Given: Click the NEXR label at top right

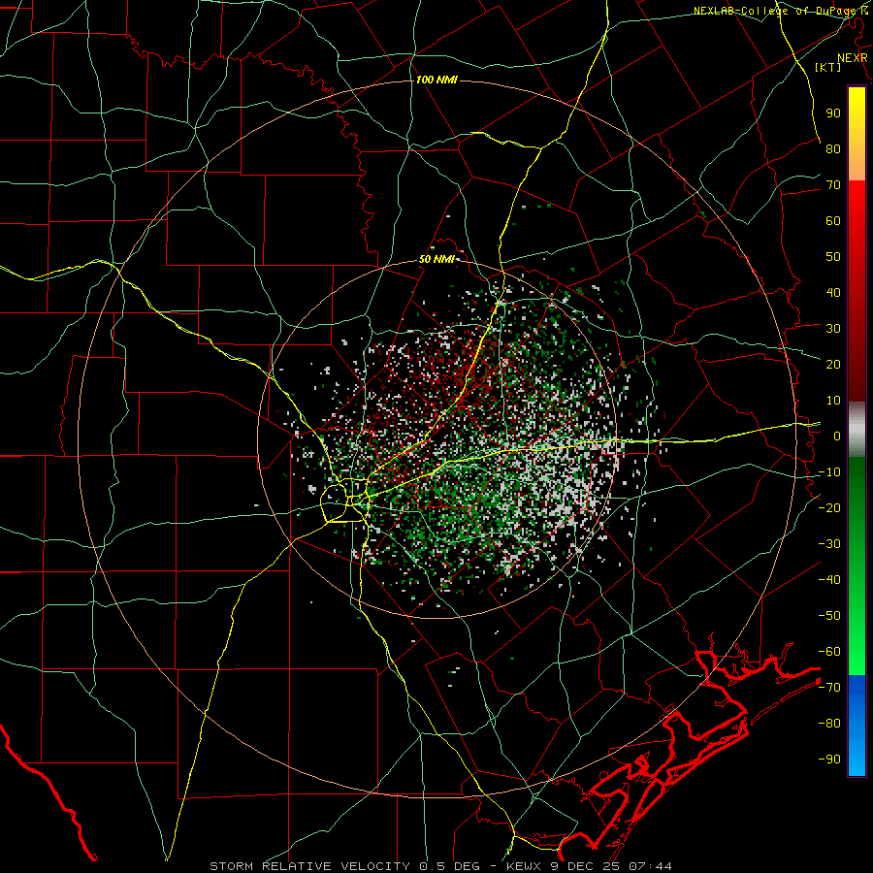Looking at the screenshot, I should [x=853, y=58].
